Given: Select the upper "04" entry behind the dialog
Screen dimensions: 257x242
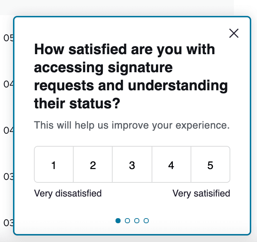Looking at the screenshot, I should click(x=7, y=84).
